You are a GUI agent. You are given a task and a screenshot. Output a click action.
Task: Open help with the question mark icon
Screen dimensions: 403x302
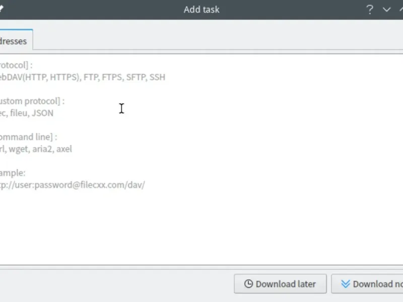click(370, 10)
